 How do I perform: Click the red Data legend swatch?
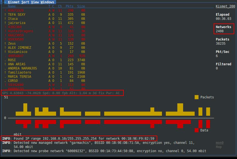(196, 130)
